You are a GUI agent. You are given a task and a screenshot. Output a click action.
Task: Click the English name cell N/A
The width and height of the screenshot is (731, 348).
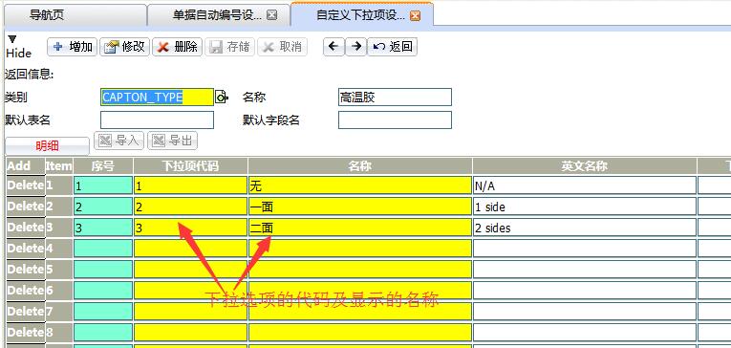(x=585, y=185)
